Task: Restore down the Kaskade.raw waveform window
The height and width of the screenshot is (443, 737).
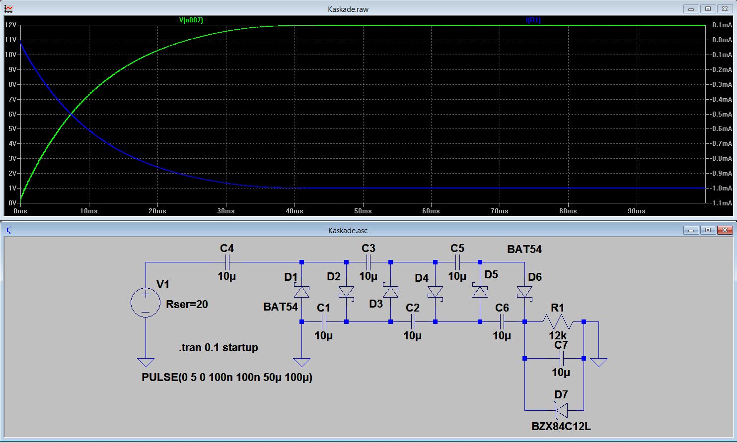Action: (709, 9)
